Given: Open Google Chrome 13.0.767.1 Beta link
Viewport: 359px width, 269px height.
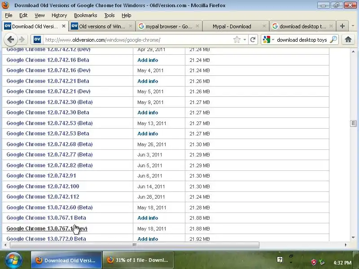Looking at the screenshot, I should (x=46, y=218).
